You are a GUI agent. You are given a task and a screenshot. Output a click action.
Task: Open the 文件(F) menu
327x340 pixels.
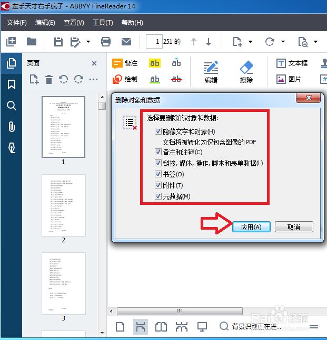coord(17,23)
